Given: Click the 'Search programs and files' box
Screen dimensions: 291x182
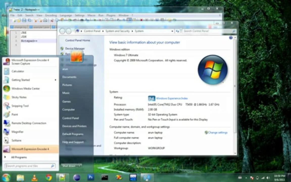Looking at the screenshot, I should click(30, 166).
